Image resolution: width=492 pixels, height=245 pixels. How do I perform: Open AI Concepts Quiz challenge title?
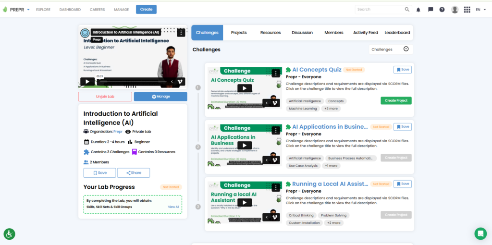[x=317, y=70]
